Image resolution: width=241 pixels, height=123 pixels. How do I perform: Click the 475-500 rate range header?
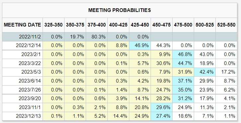[183, 25]
